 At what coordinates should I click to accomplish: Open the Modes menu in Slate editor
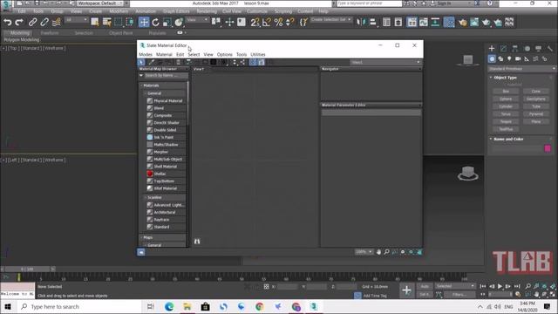pos(146,54)
